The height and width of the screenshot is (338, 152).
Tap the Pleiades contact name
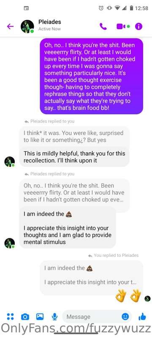click(50, 22)
